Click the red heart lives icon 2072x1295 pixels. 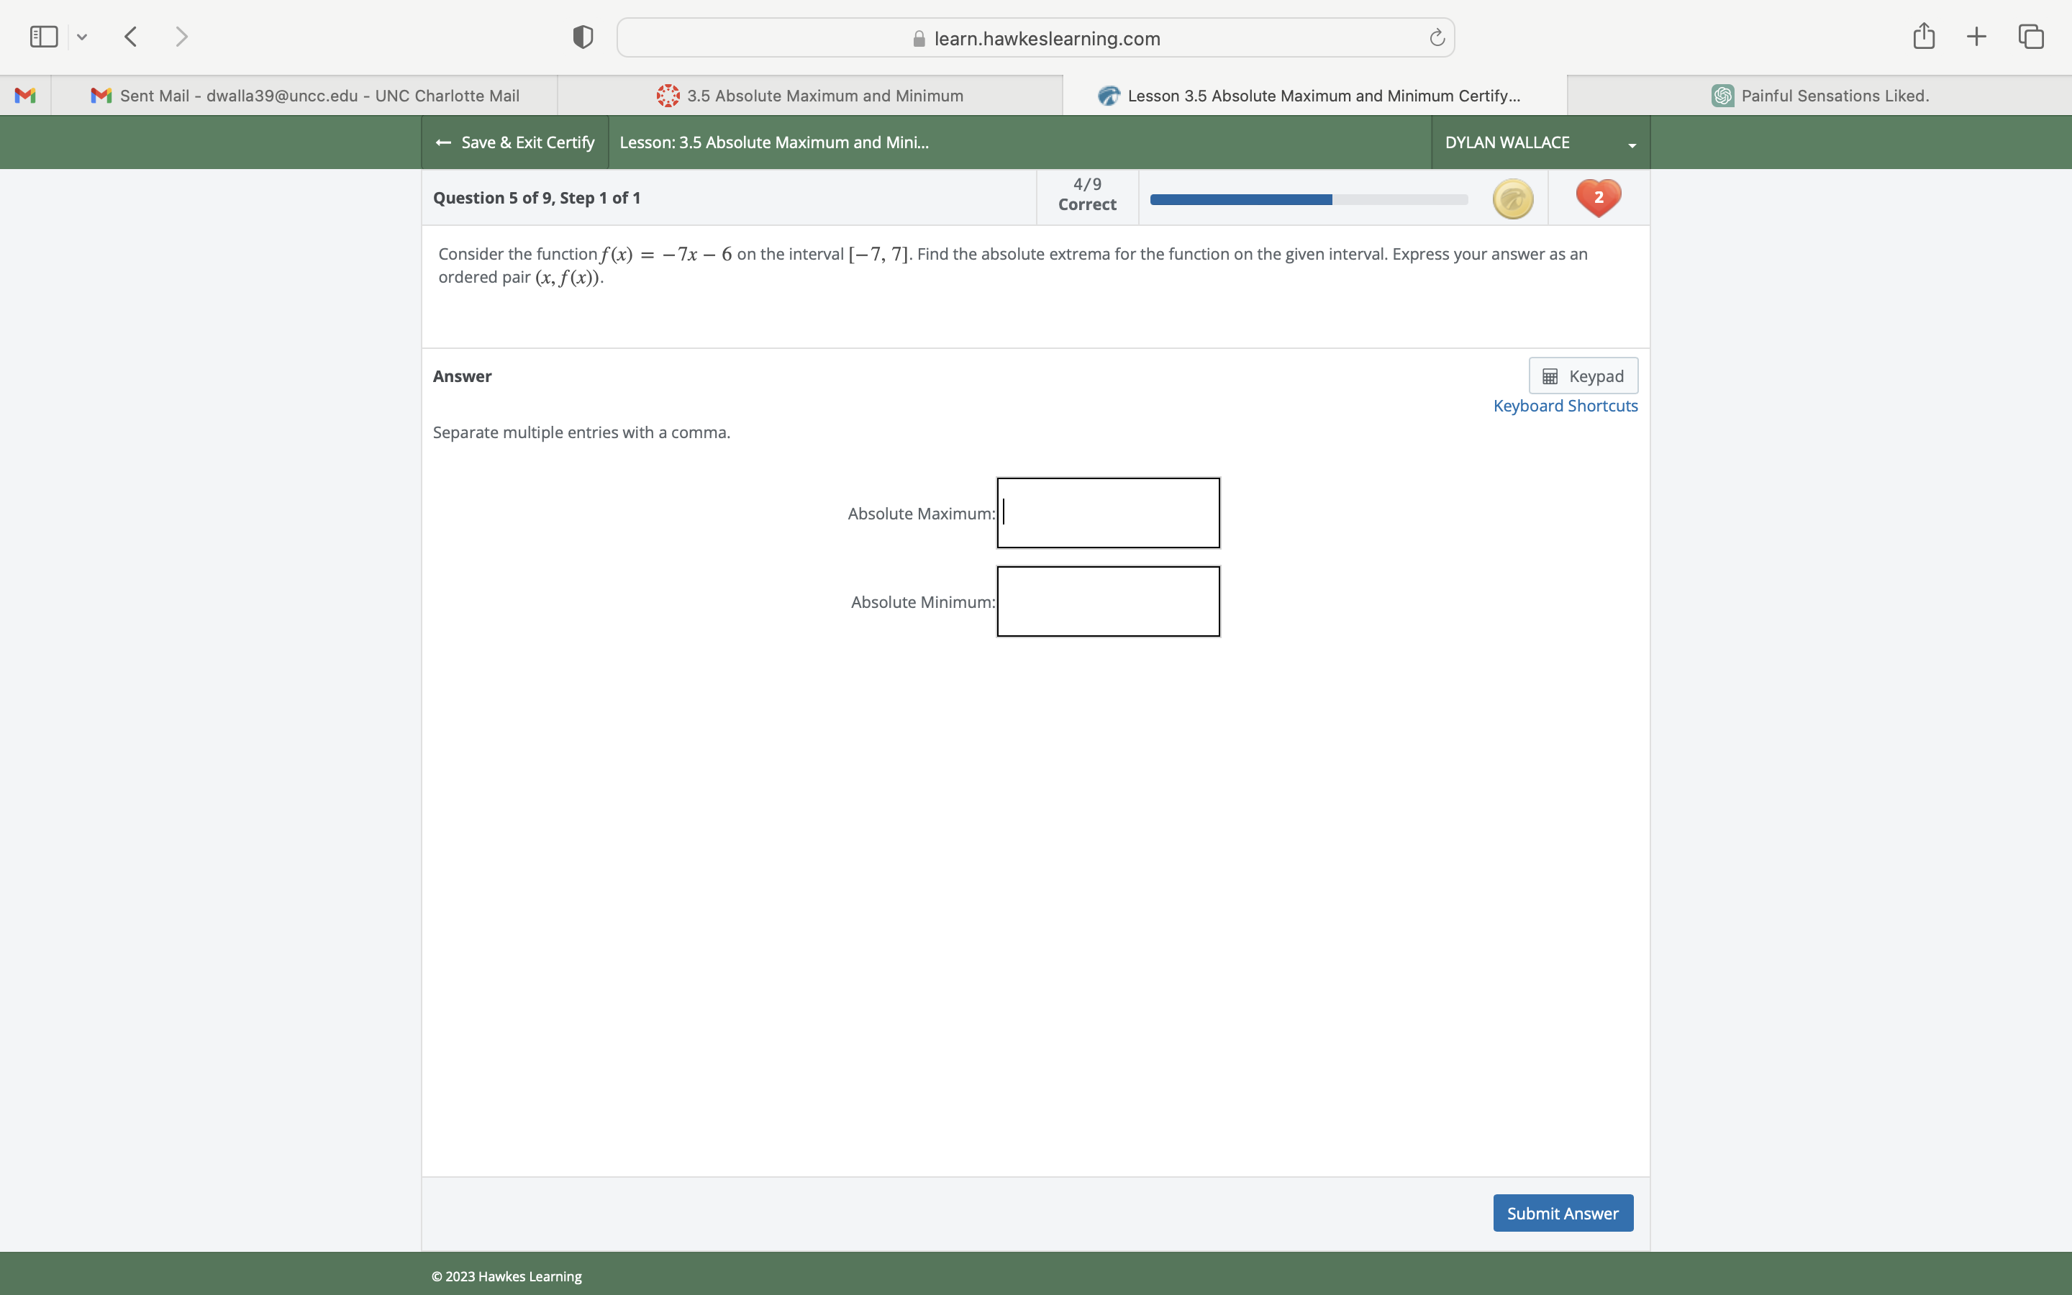[x=1598, y=198]
